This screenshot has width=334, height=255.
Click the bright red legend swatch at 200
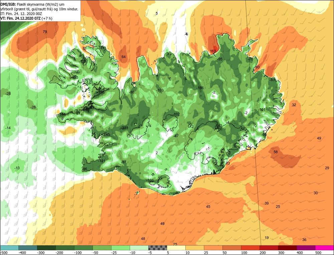pos(269,248)
